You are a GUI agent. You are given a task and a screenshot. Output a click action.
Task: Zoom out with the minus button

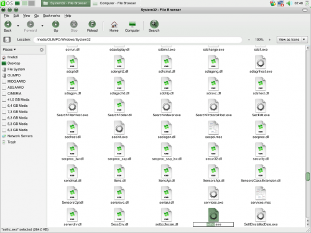(x=249, y=40)
